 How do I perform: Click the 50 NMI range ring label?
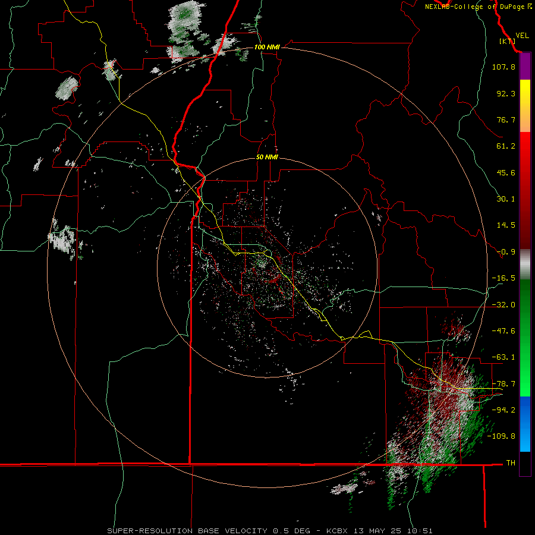(267, 158)
